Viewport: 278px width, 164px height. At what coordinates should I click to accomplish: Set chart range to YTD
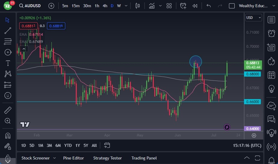(x=68, y=145)
